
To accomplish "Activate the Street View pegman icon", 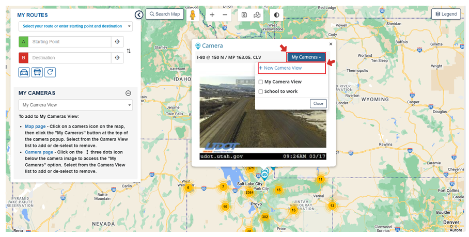I will [x=193, y=14].
